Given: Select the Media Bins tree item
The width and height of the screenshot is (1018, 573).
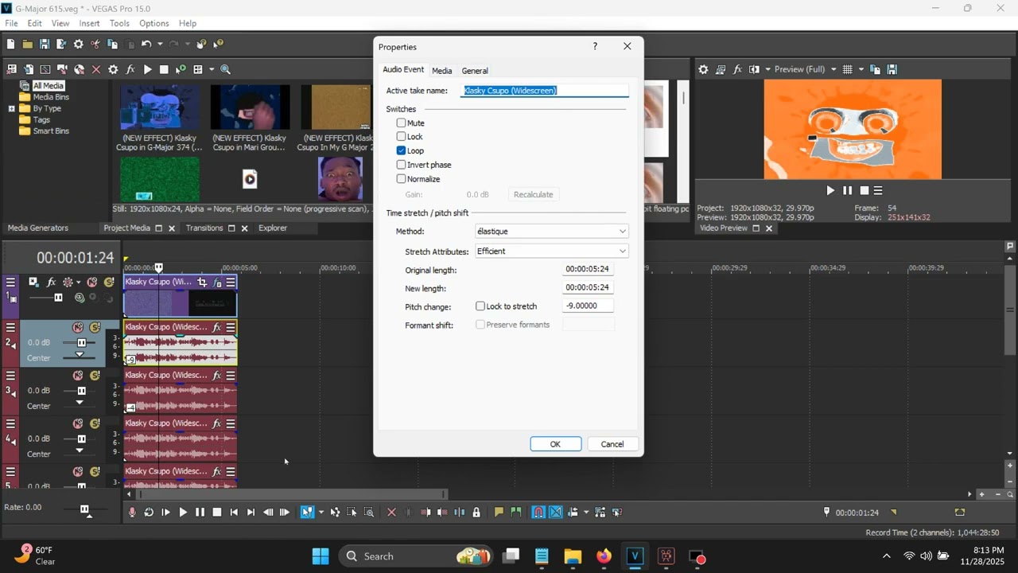Looking at the screenshot, I should (50, 97).
